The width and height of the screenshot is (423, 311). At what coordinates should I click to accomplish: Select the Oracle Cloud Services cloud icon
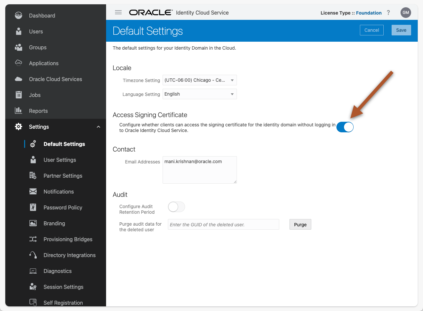click(x=19, y=79)
